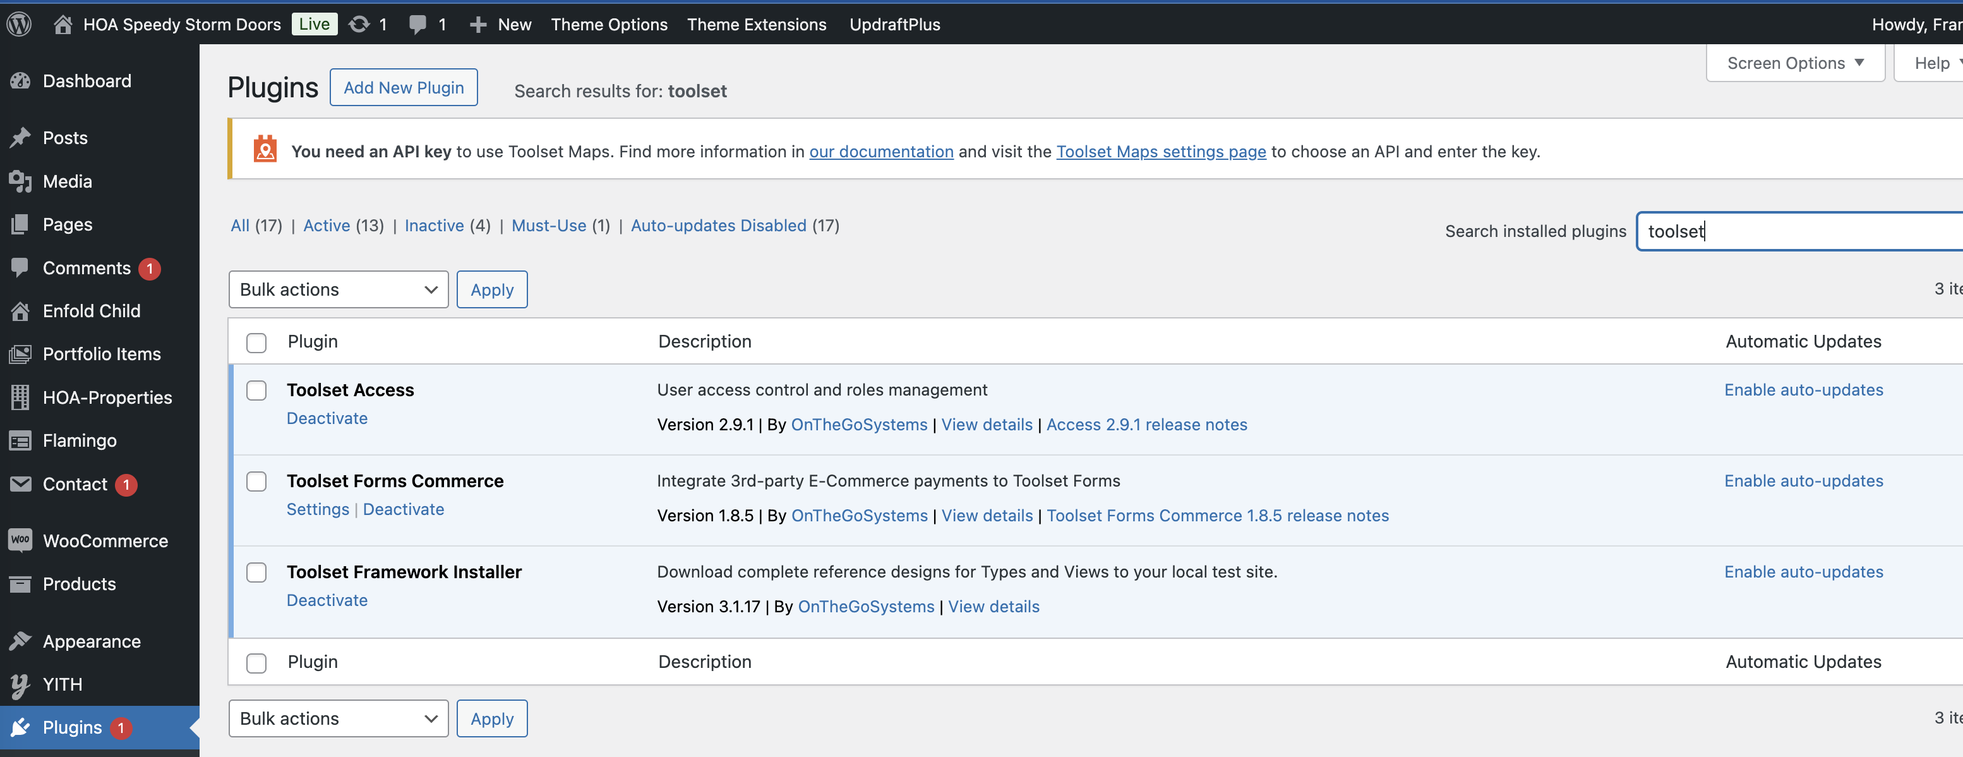
Task: Open the Media icon in sidebar
Action: pos(21,181)
